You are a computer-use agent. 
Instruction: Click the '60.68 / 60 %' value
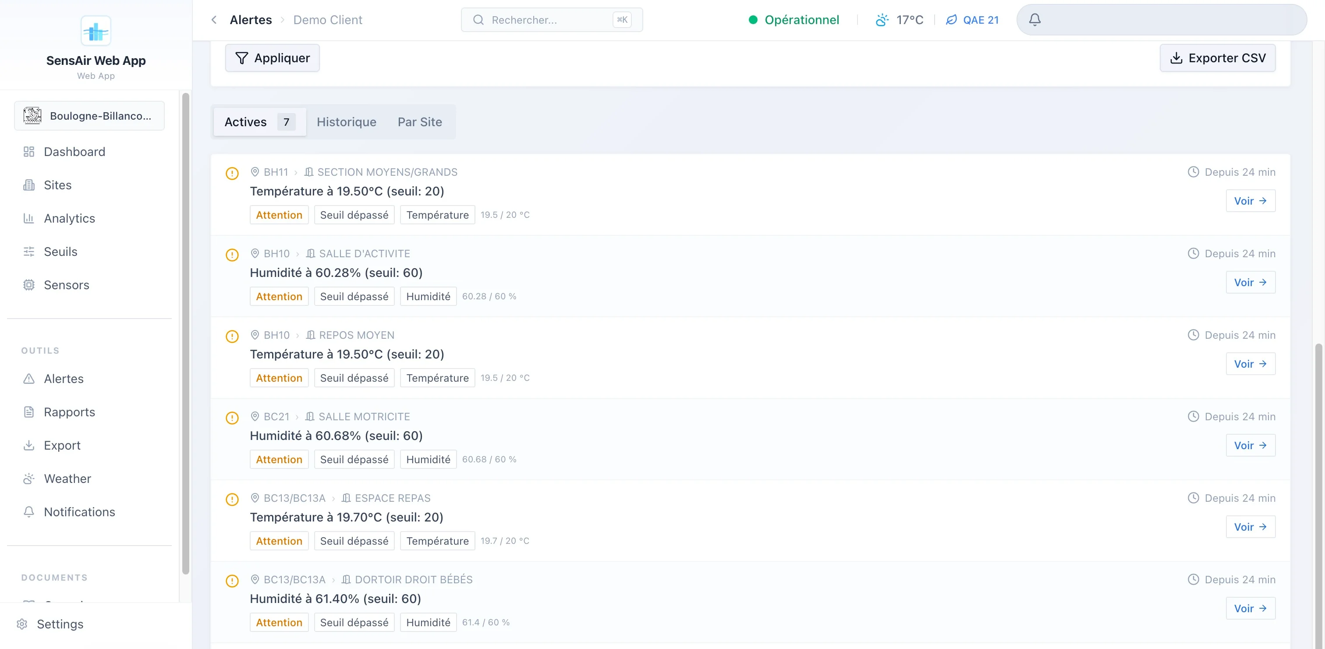click(489, 459)
